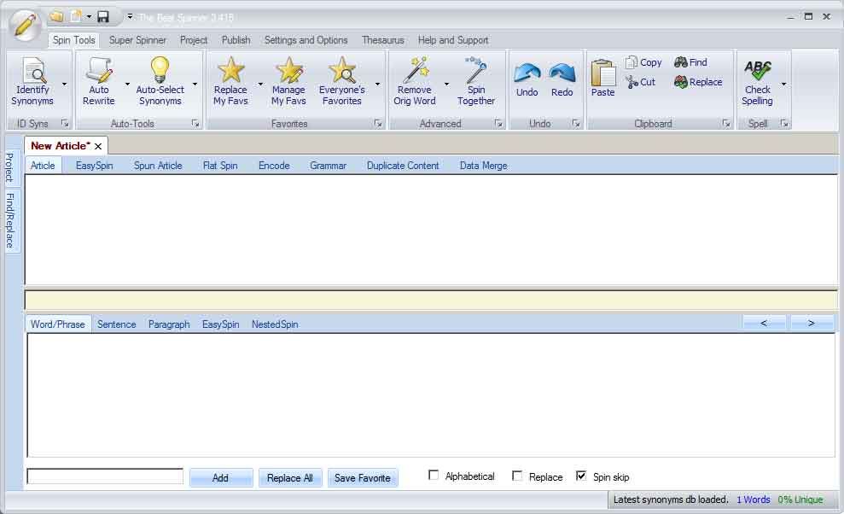Open Auto-Select Synonyms dropdown arrow
Screen dimensions: 844x514
(195, 84)
